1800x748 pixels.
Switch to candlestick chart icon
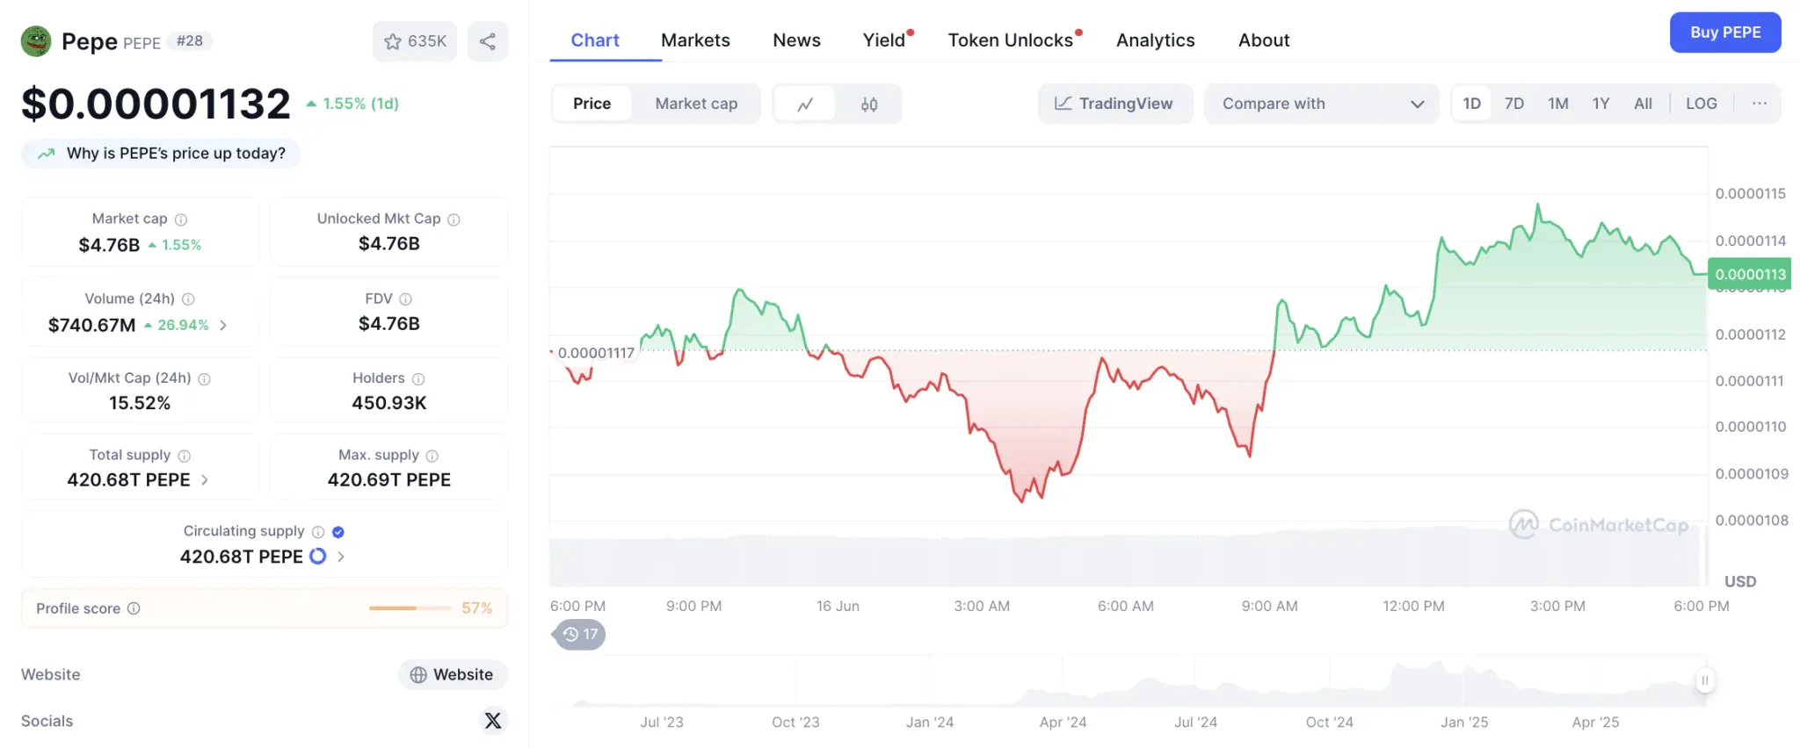(868, 104)
